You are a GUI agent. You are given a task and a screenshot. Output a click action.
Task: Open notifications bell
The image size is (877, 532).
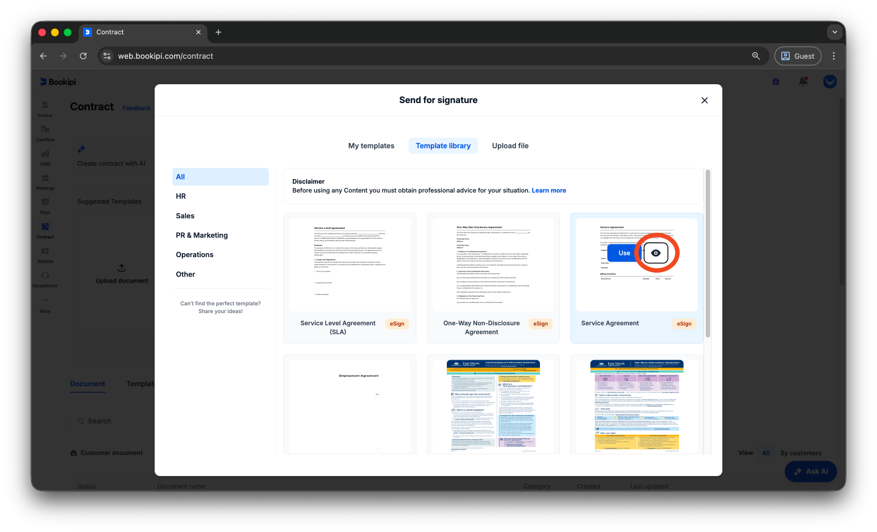[803, 81]
